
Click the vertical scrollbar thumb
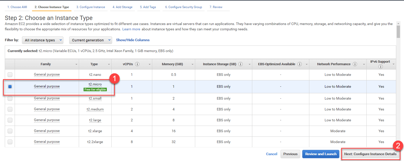point(398,32)
